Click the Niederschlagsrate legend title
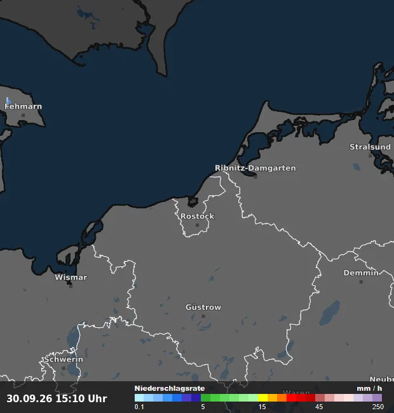This screenshot has height=413, width=394. pyautogui.click(x=170, y=388)
